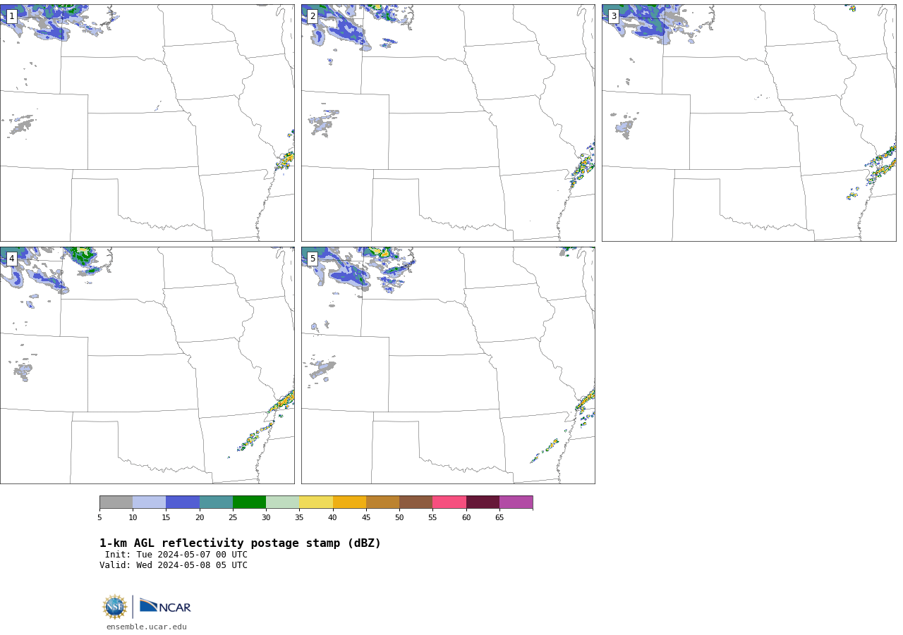Screen dimensions: 903x635
Task: Select the light blue 10-15 dBZ swatch
Action: (149, 502)
